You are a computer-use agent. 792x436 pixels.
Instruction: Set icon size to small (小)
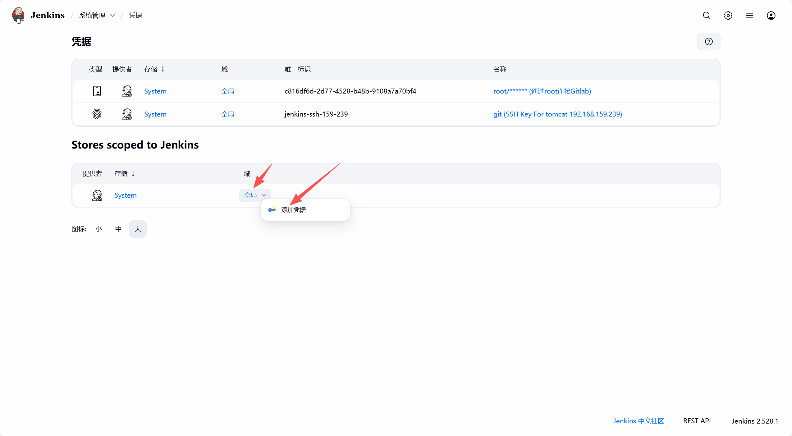(99, 229)
